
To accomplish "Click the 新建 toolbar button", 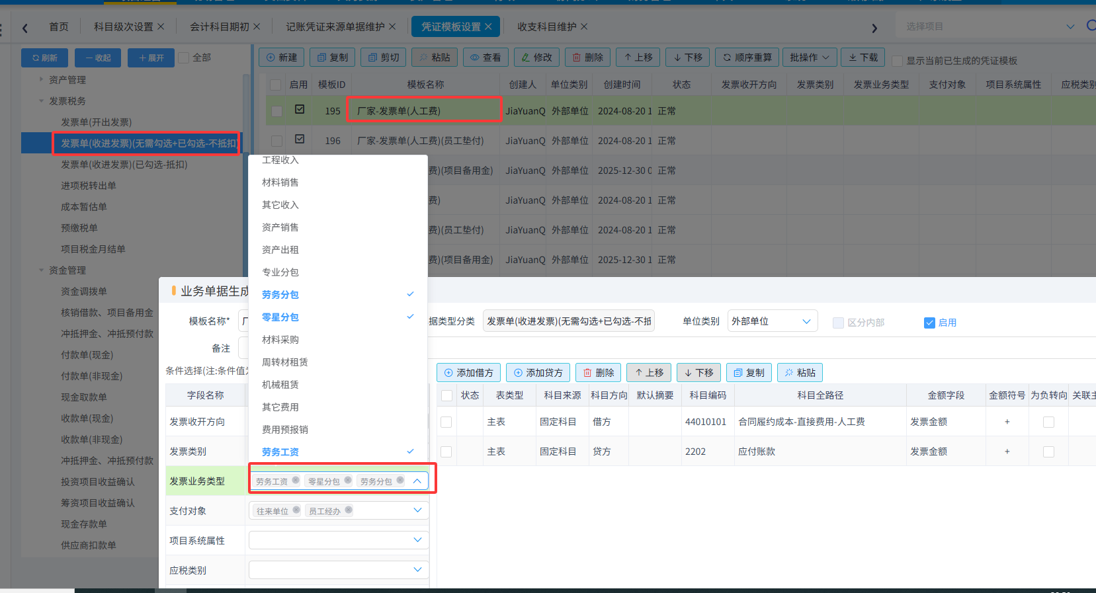I will coord(281,58).
